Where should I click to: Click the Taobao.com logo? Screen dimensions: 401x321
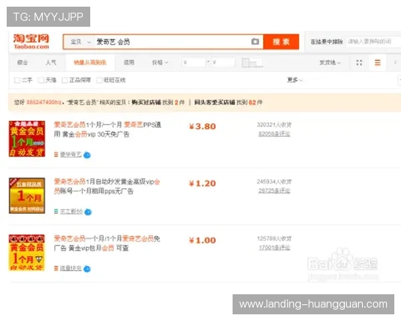[31, 41]
